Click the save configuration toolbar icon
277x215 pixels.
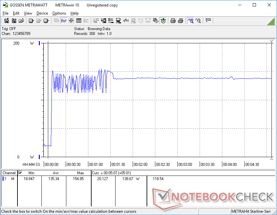pyautogui.click(x=96, y=21)
